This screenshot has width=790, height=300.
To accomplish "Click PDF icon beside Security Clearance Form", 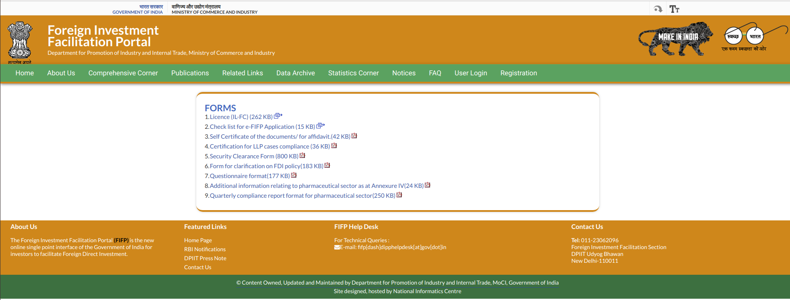I will pyautogui.click(x=302, y=155).
